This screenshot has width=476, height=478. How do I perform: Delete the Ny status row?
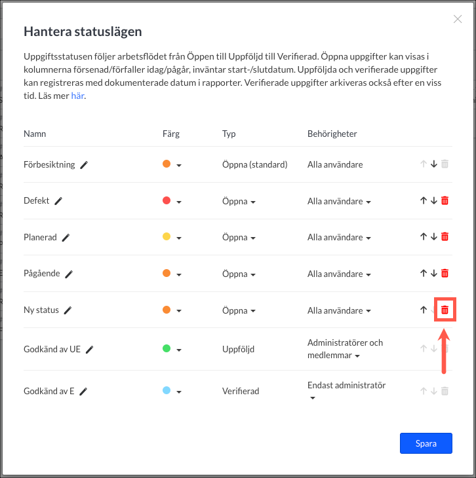tap(445, 310)
